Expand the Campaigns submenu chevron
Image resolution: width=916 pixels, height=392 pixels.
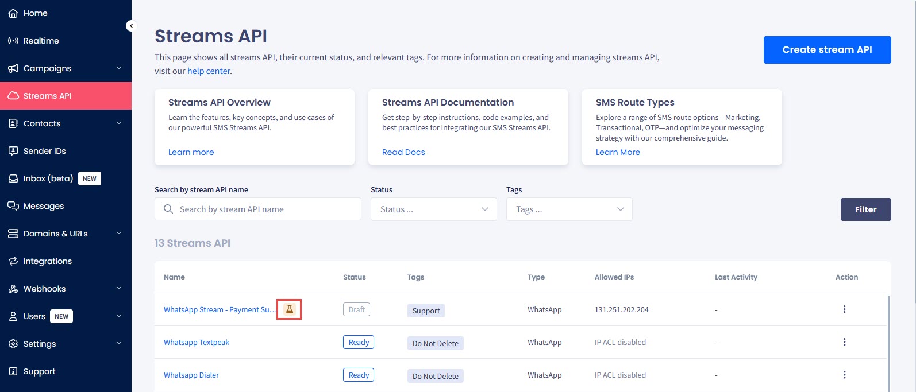[119, 68]
